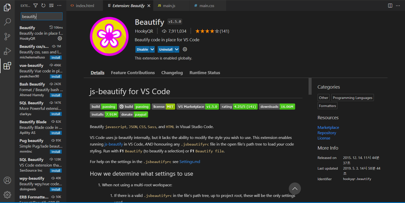The width and height of the screenshot is (405, 203).
Task: Uninstall the Beautify extension
Action: (166, 49)
